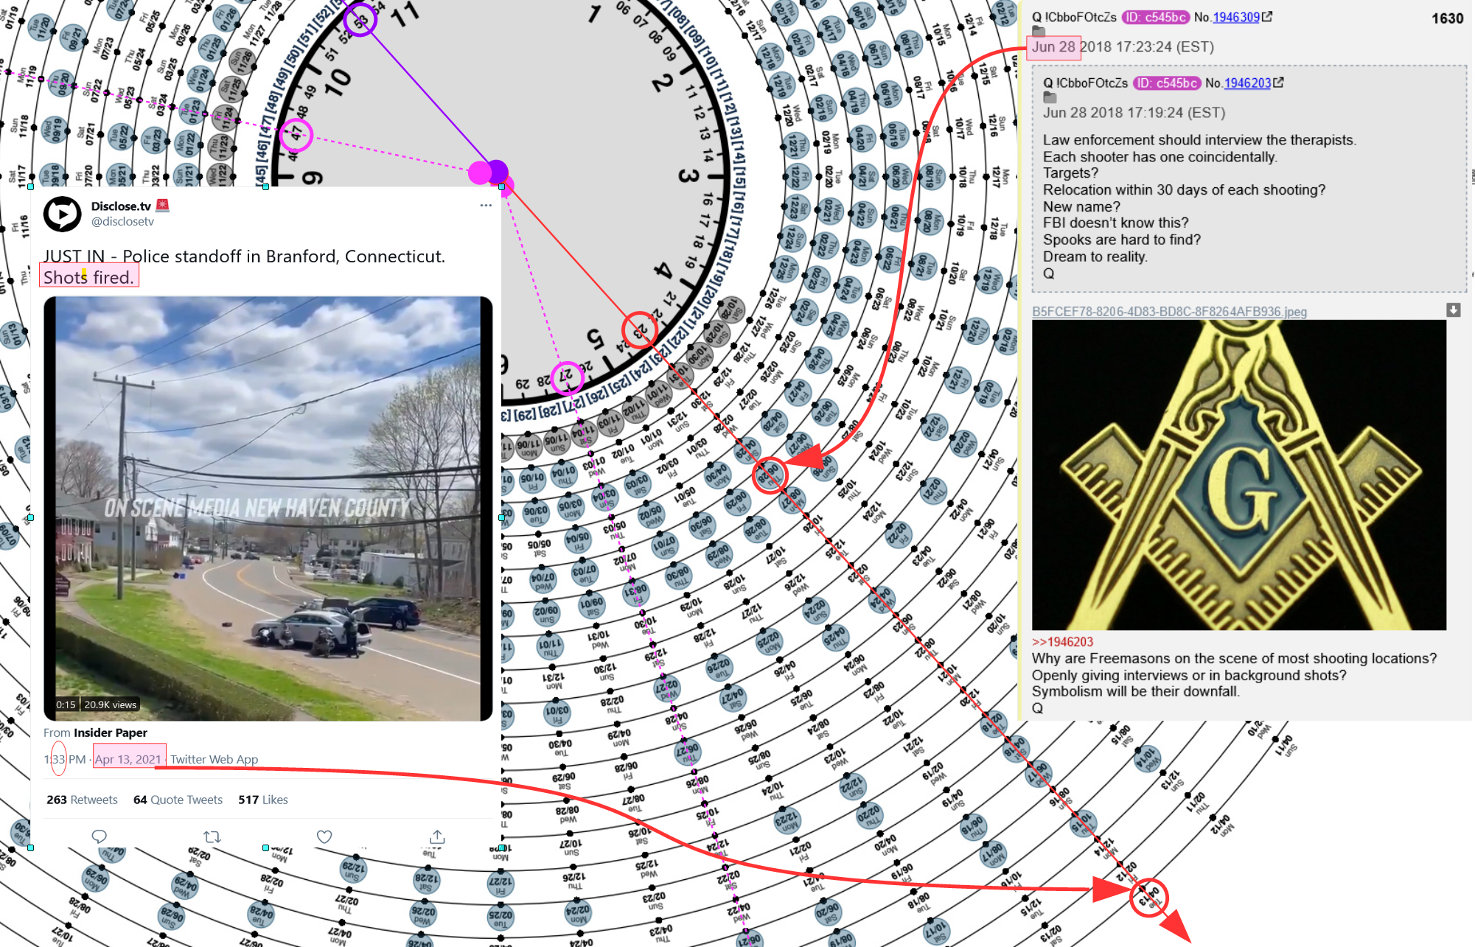Image resolution: width=1475 pixels, height=947 pixels.
Task: Click the 'Spooks are hard to find?' line
Action: pyautogui.click(x=1122, y=240)
